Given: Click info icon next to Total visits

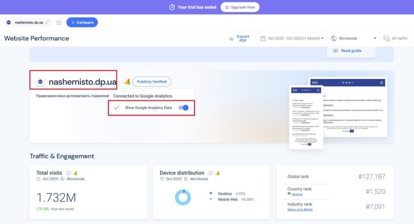Looking at the screenshot, I should coord(68,173).
